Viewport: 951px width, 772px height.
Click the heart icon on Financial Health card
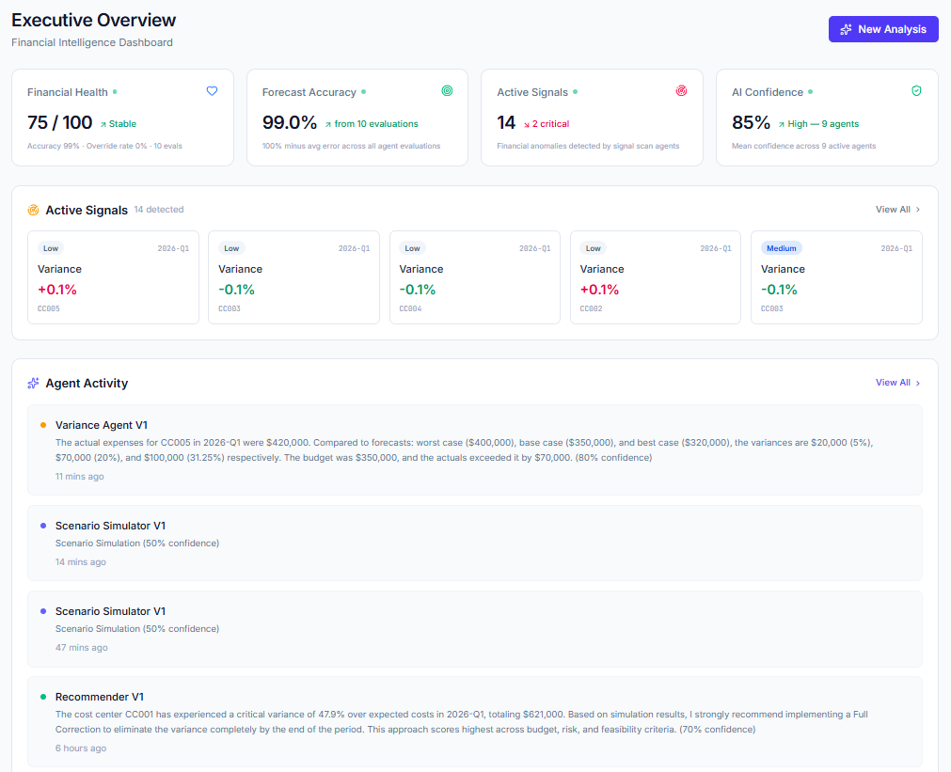click(x=212, y=90)
